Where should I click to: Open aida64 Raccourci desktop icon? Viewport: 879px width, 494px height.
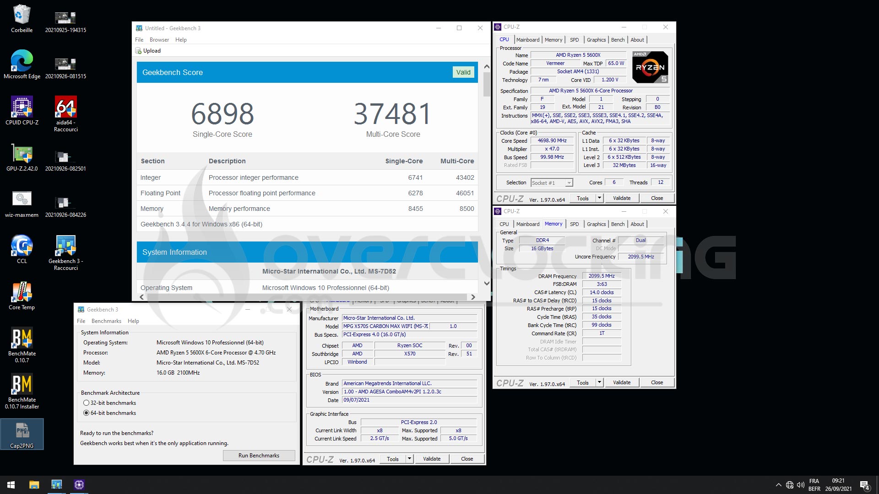65,114
